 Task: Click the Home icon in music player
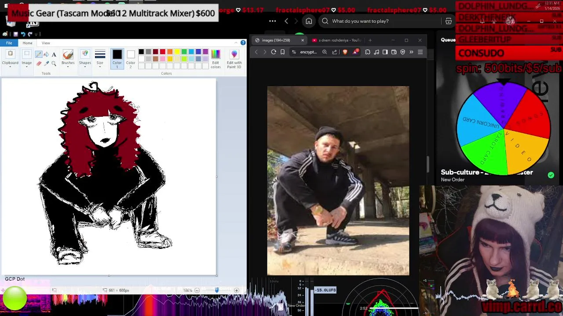pos(309,21)
